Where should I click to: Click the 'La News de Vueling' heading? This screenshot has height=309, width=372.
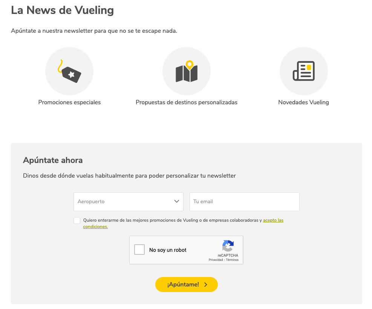pyautogui.click(x=63, y=10)
